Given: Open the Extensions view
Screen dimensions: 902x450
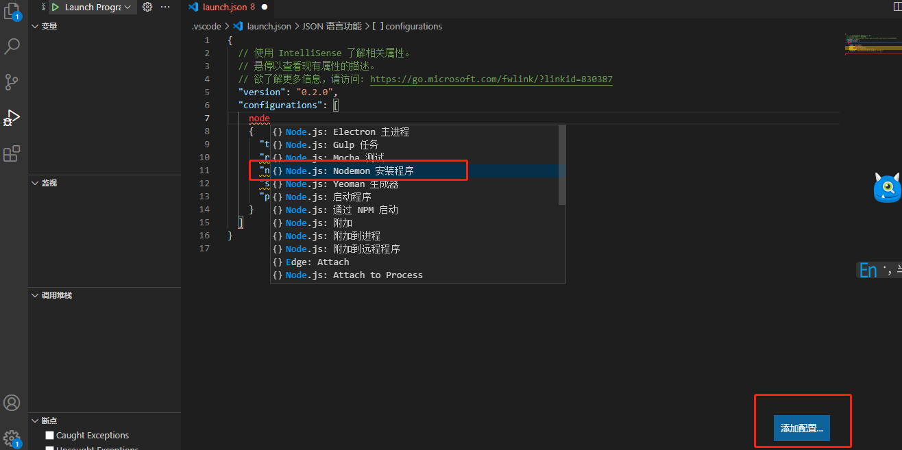Looking at the screenshot, I should (13, 153).
